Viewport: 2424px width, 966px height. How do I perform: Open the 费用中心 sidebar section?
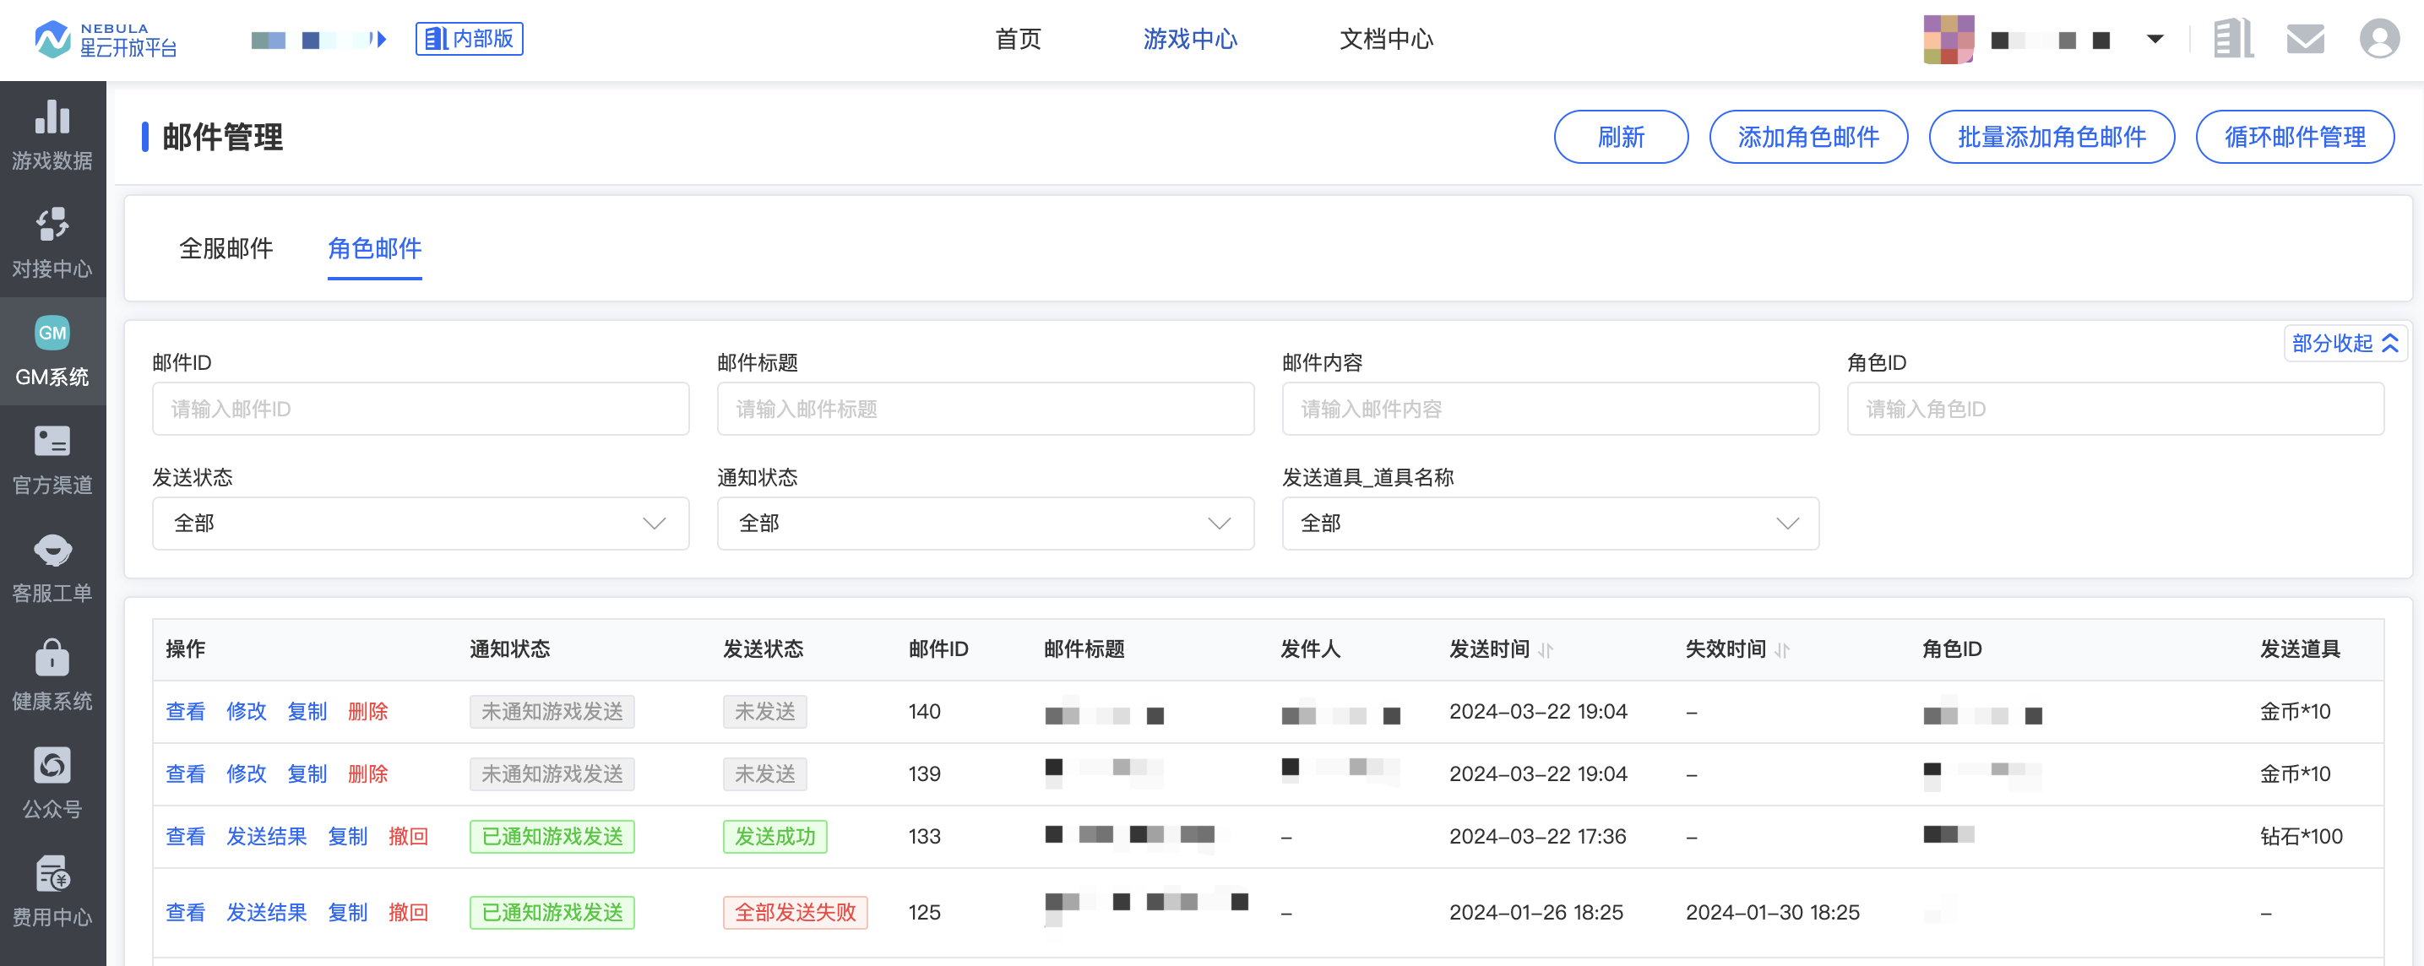click(52, 892)
